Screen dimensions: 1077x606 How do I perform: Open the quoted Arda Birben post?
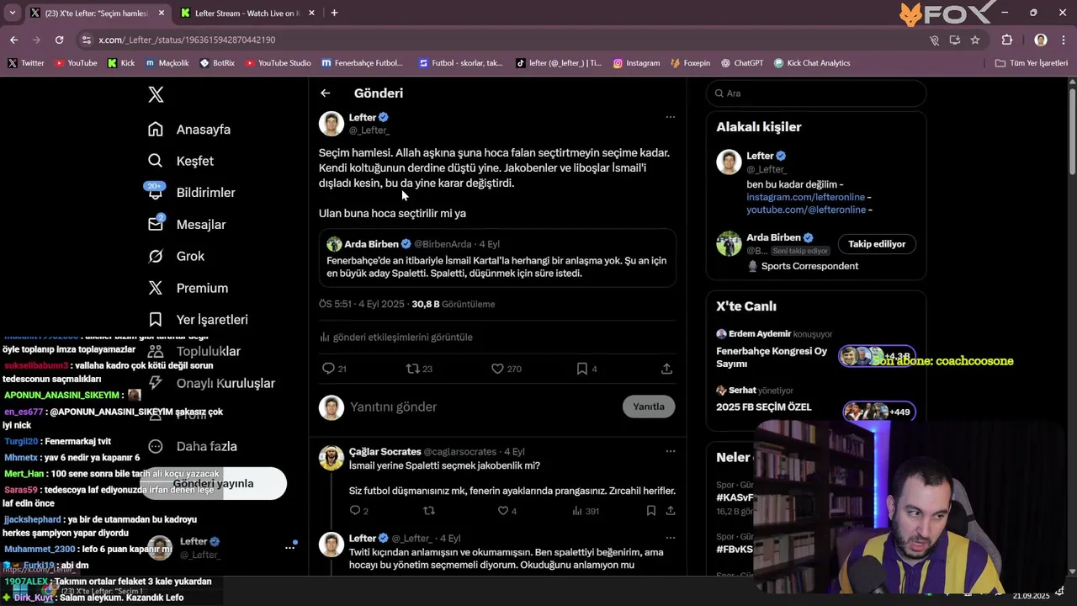[497, 258]
